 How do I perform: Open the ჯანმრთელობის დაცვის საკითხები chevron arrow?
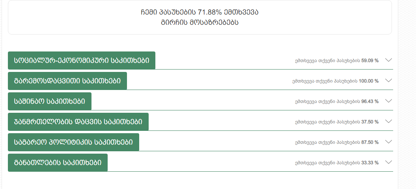[388, 121]
